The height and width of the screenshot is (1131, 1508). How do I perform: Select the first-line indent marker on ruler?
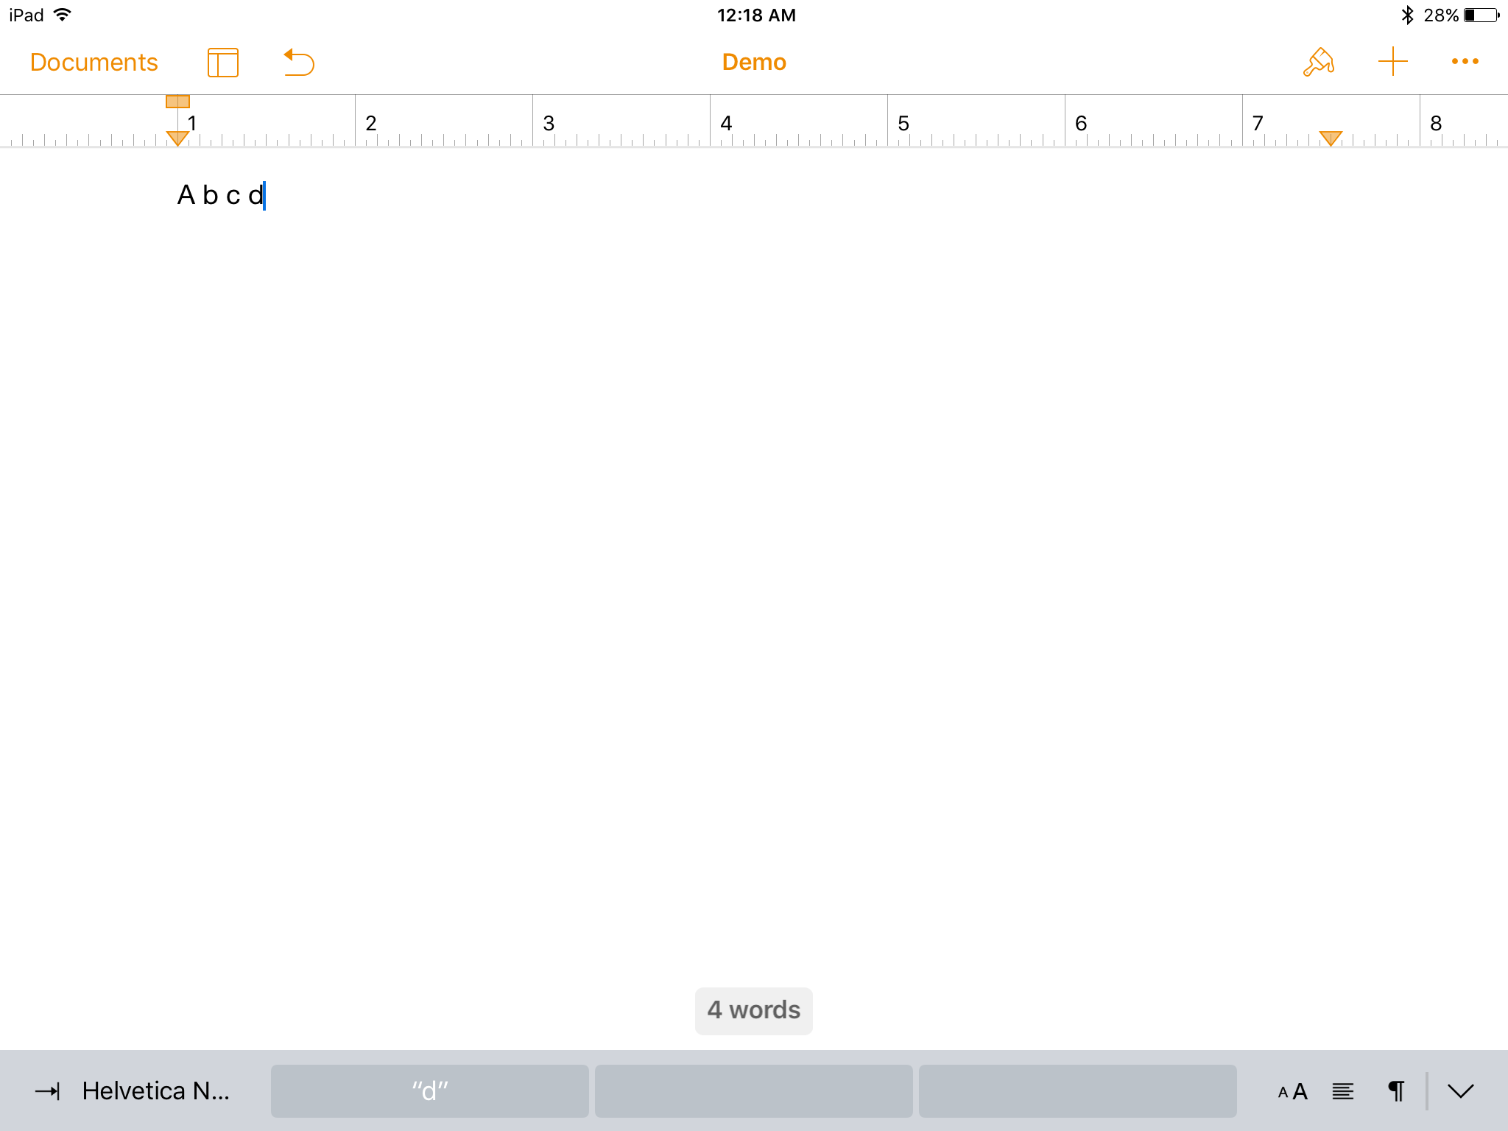pyautogui.click(x=177, y=102)
